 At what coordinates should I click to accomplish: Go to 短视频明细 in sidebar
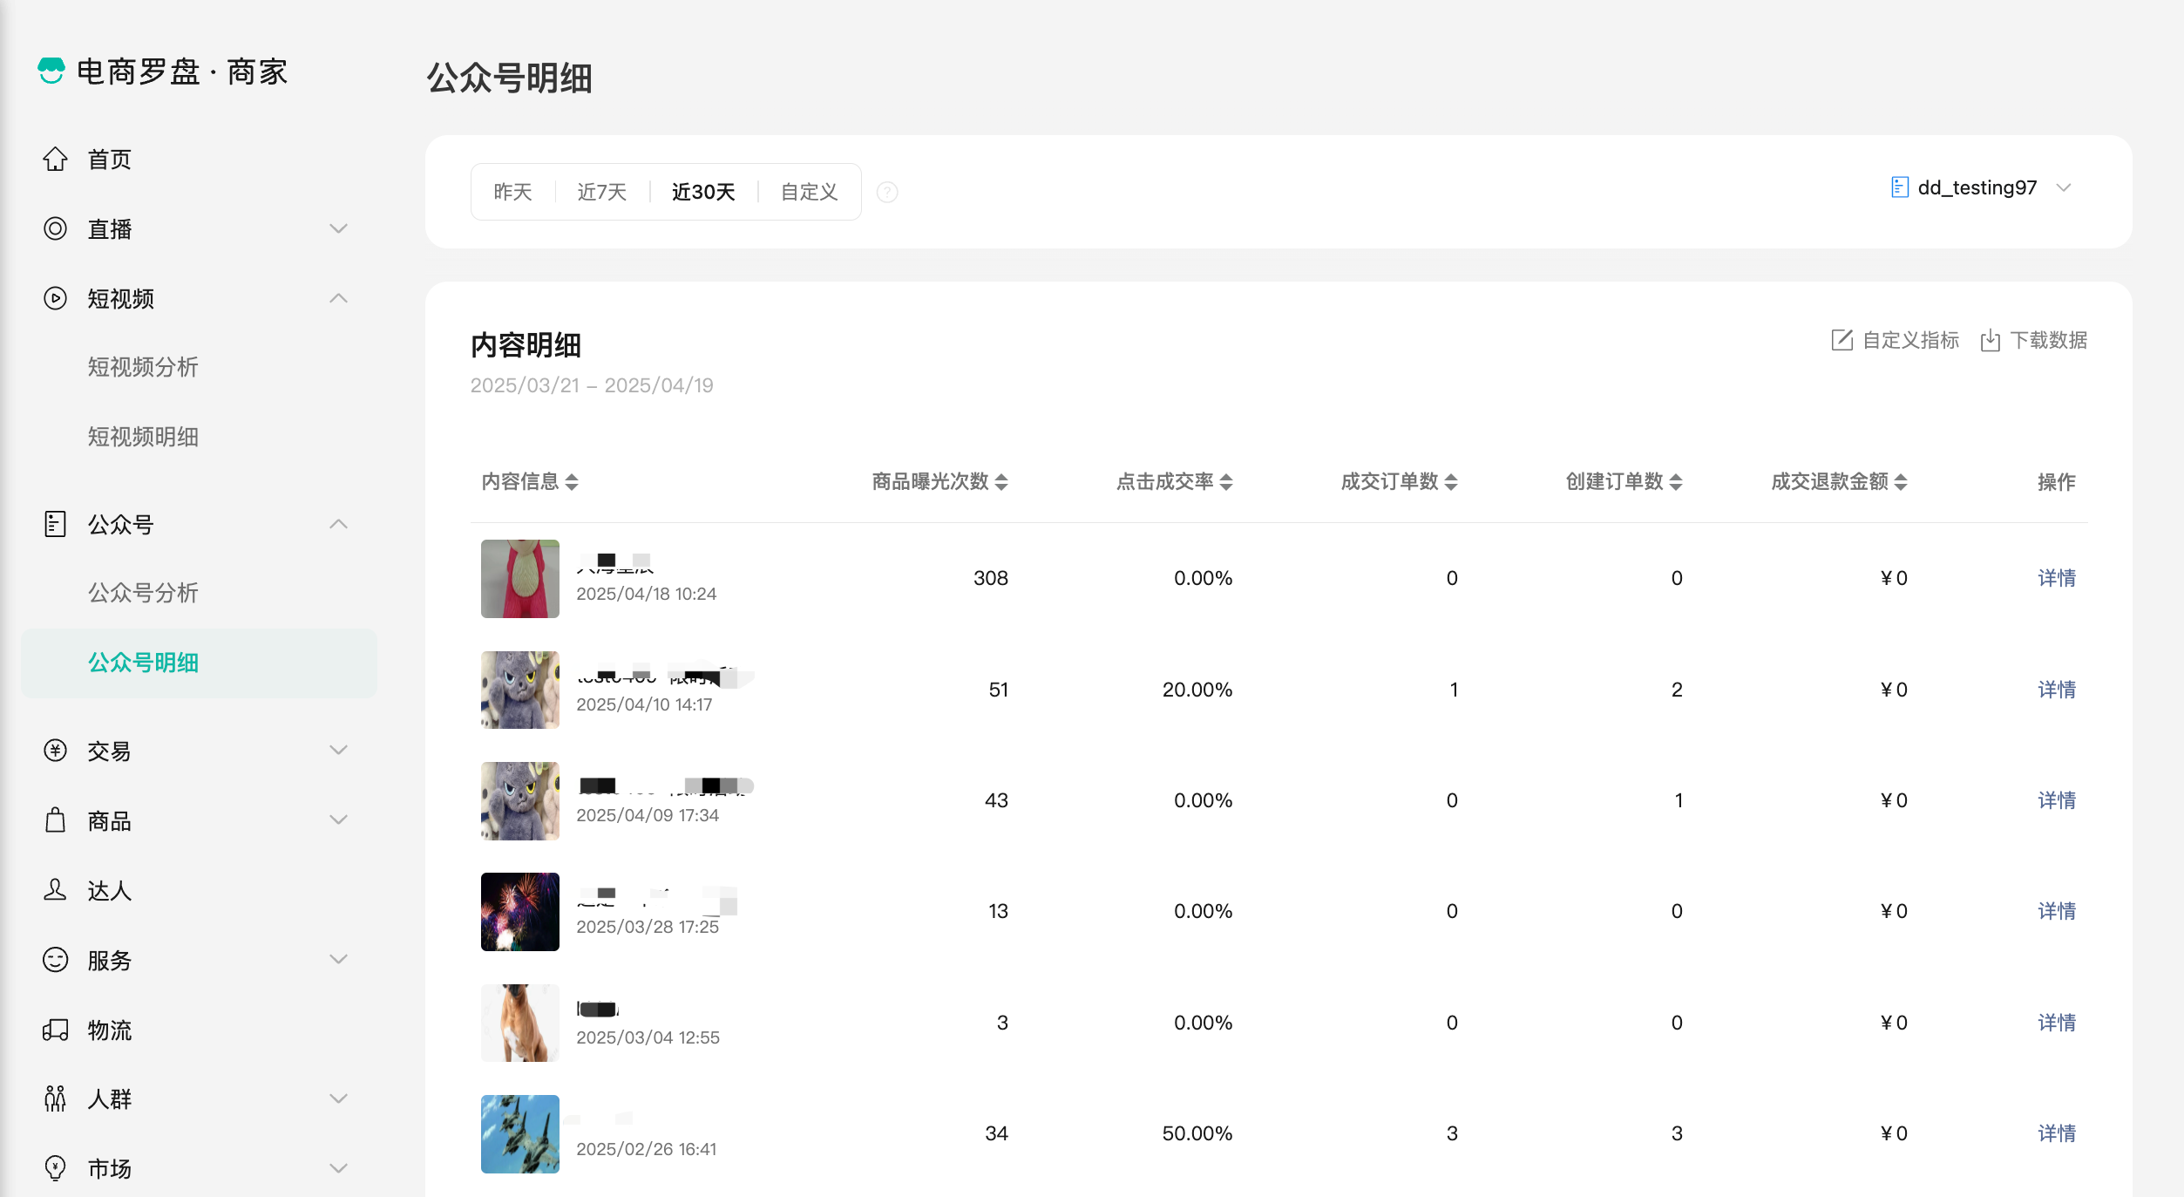pyautogui.click(x=143, y=437)
